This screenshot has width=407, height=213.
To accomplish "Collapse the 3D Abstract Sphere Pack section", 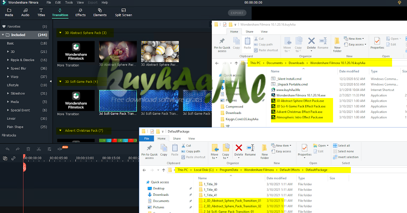I will [x=60, y=33].
